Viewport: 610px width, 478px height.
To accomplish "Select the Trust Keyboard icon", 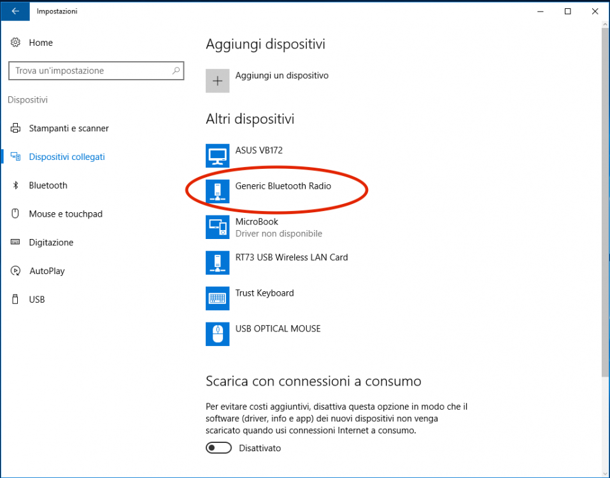I will (218, 298).
